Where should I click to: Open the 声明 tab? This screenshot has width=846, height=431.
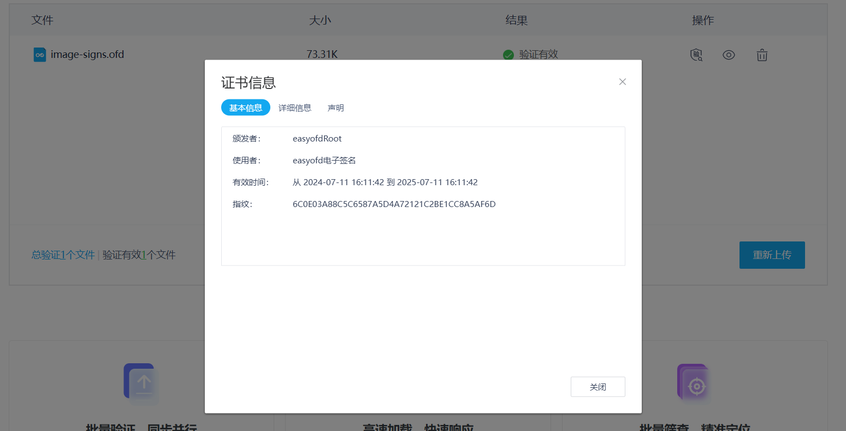pyautogui.click(x=336, y=108)
